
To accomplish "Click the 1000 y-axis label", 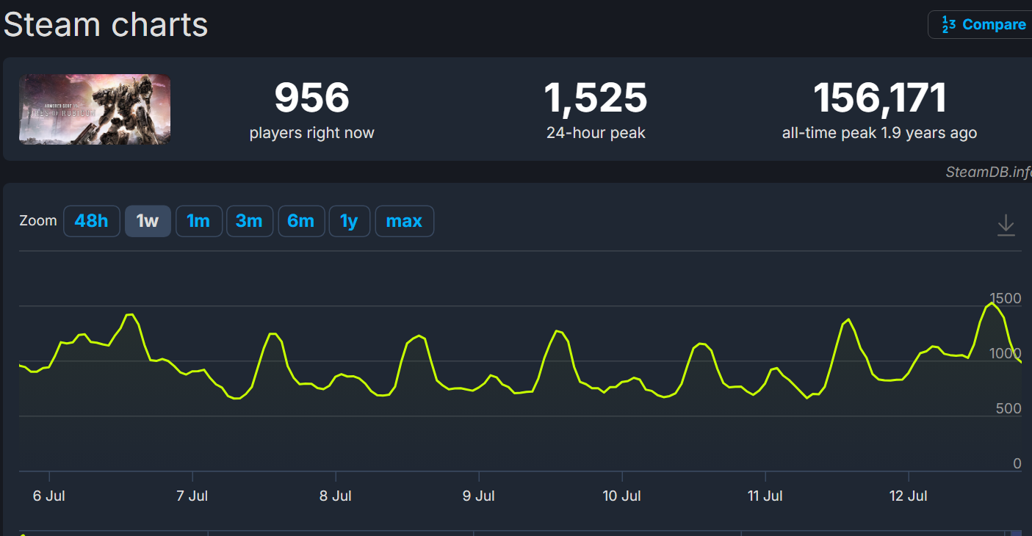I will tap(1006, 353).
